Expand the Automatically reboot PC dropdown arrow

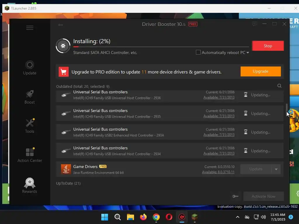248,52
